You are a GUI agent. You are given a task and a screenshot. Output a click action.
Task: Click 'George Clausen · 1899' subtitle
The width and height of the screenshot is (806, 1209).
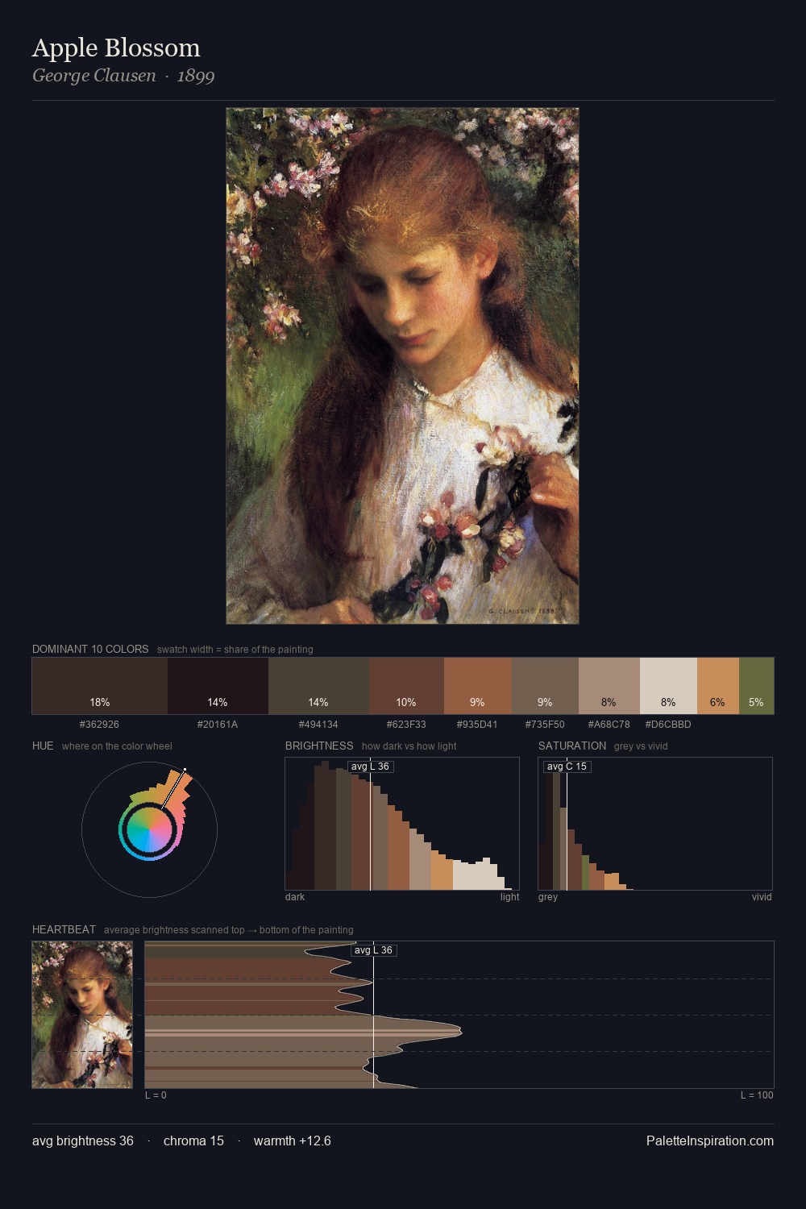123,76
